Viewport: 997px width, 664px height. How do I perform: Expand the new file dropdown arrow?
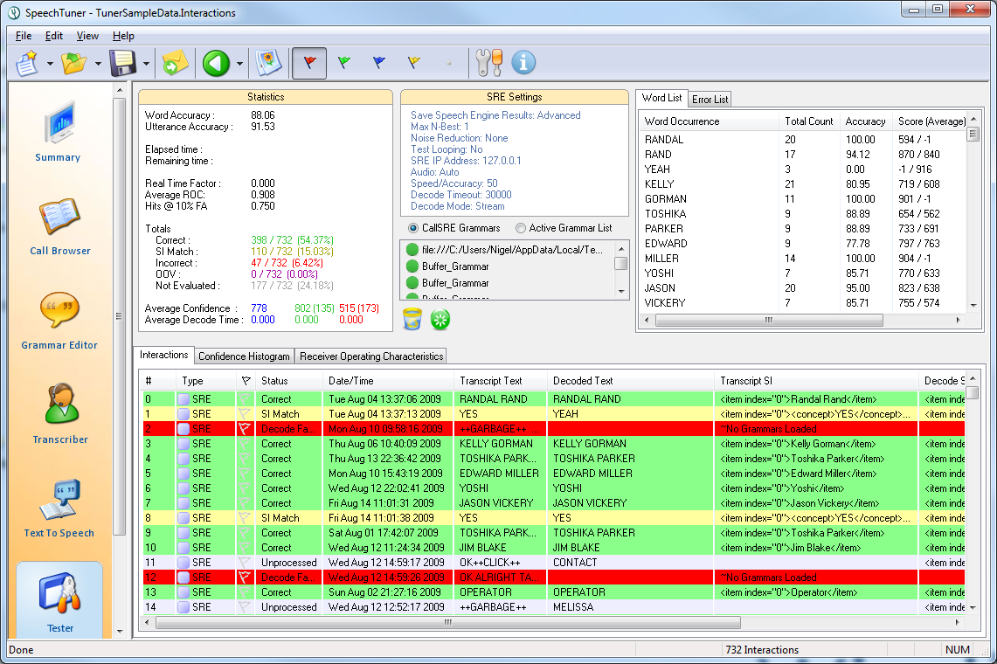pyautogui.click(x=50, y=64)
